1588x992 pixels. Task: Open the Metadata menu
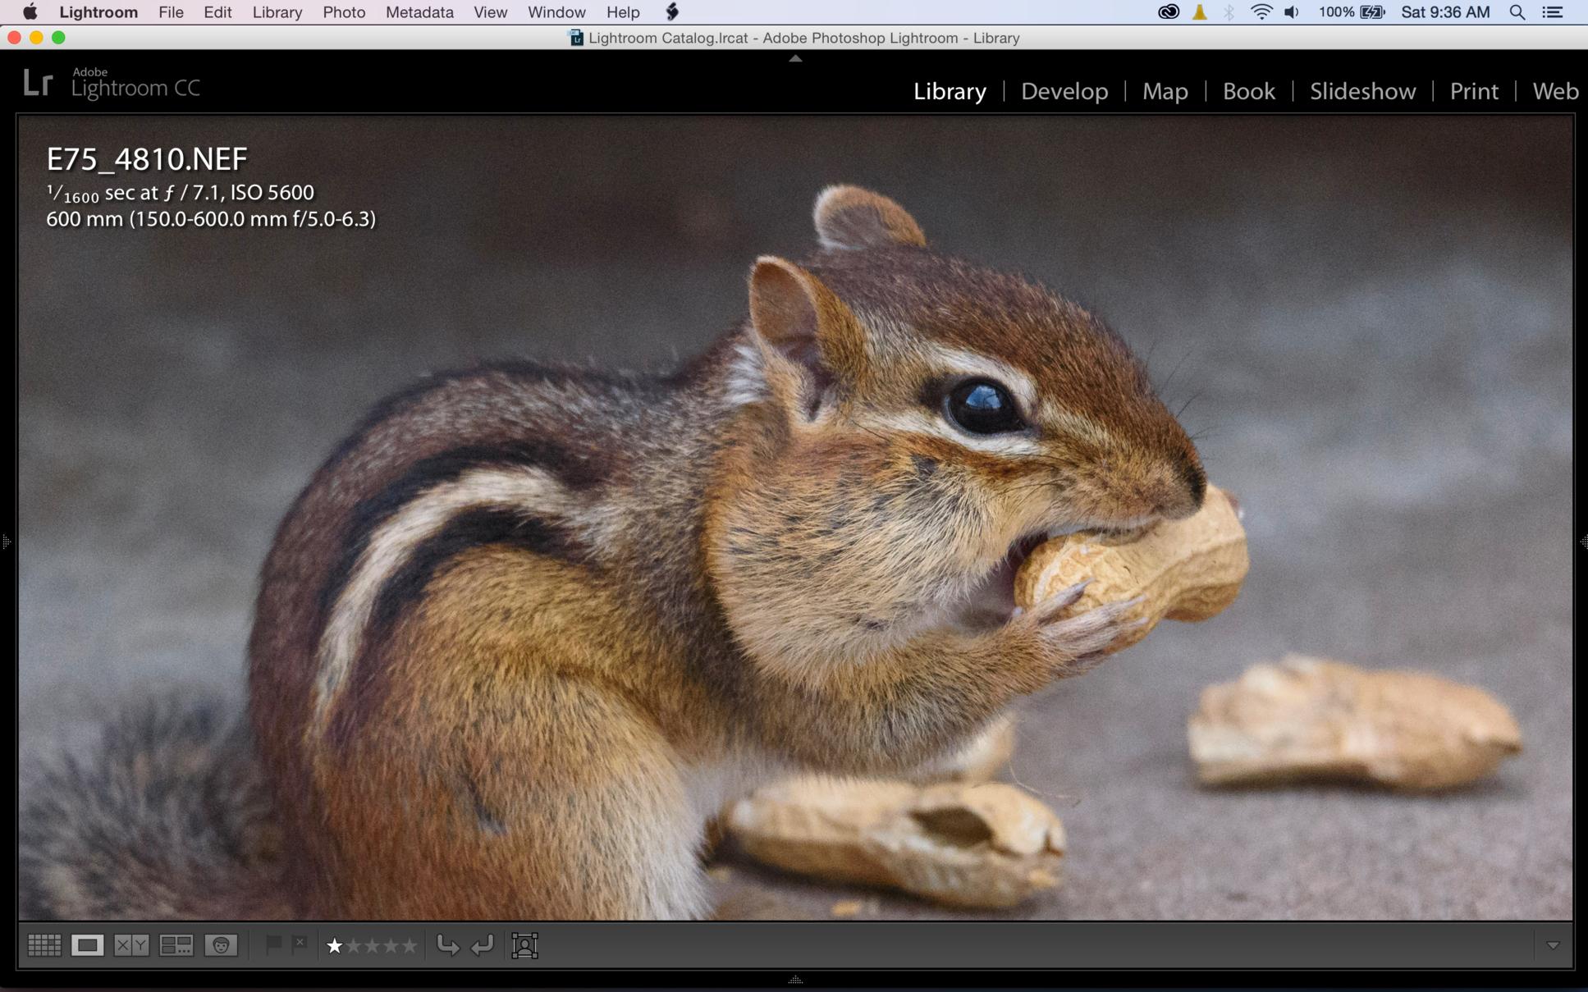coord(419,12)
